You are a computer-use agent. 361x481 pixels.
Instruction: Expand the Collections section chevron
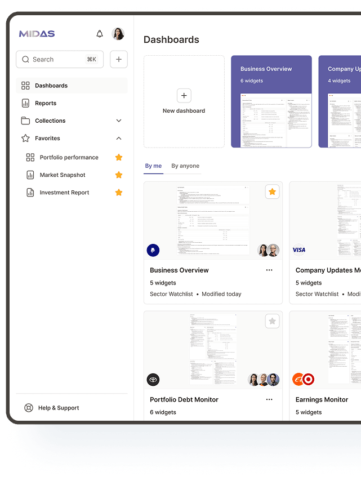(x=119, y=121)
